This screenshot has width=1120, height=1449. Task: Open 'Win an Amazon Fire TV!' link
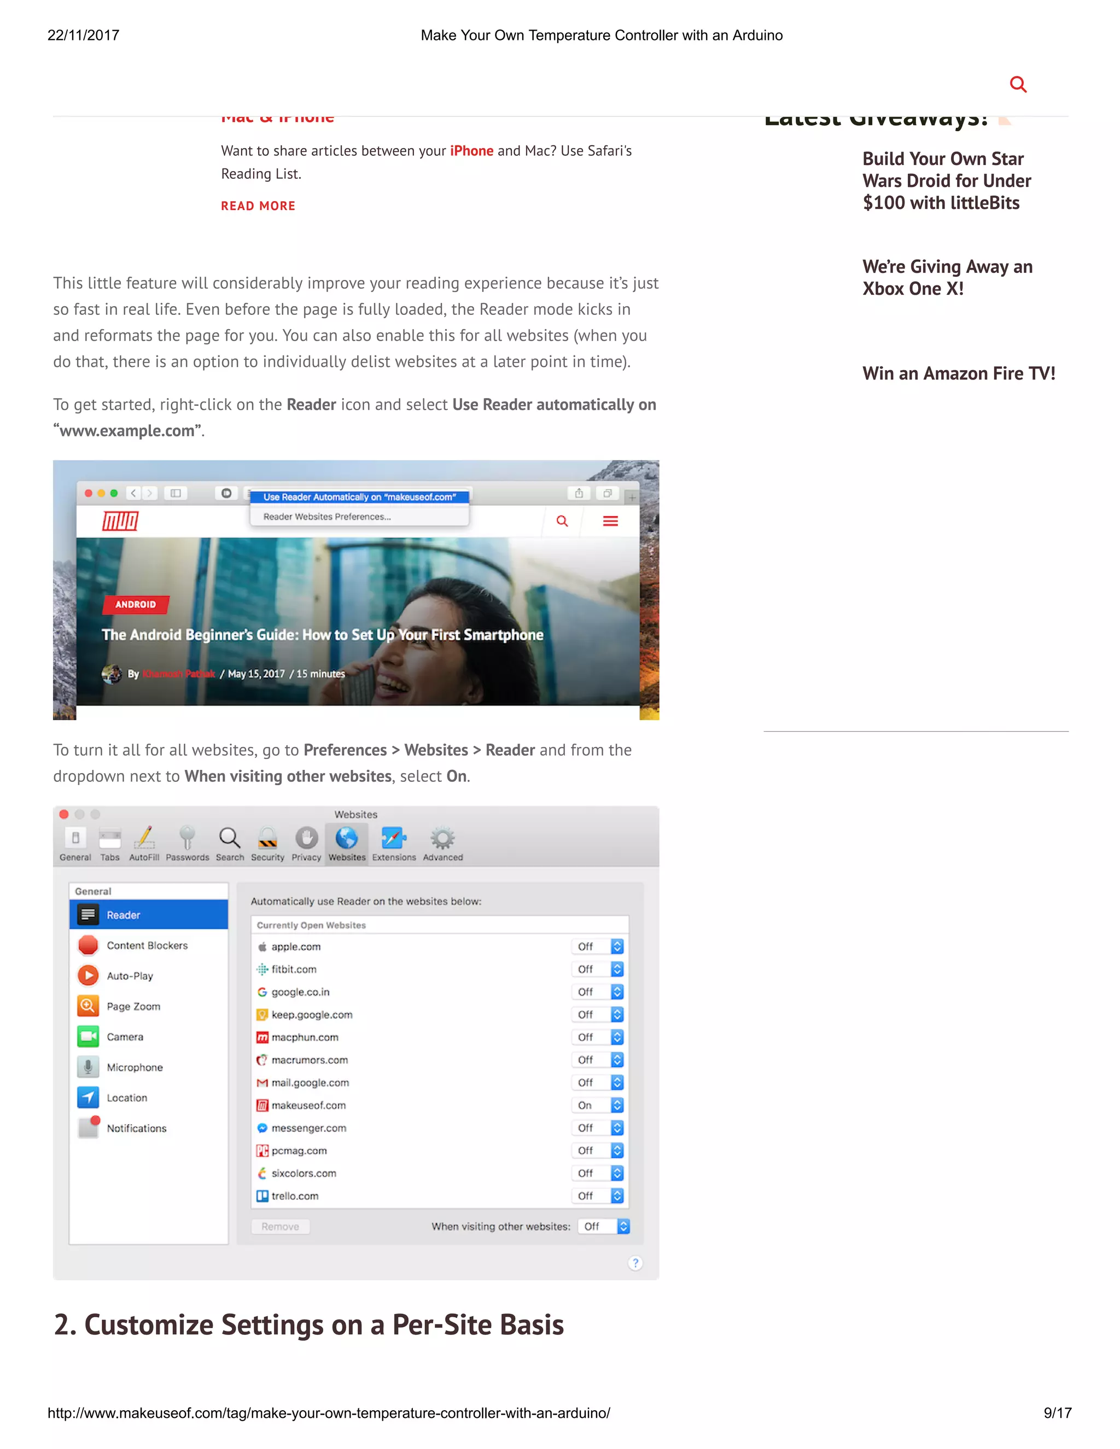tap(958, 373)
